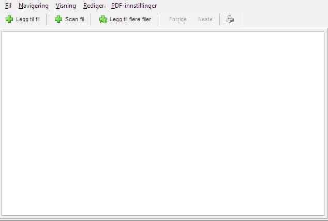Expand the Visning menu
Image resolution: width=328 pixels, height=221 pixels.
point(66,6)
